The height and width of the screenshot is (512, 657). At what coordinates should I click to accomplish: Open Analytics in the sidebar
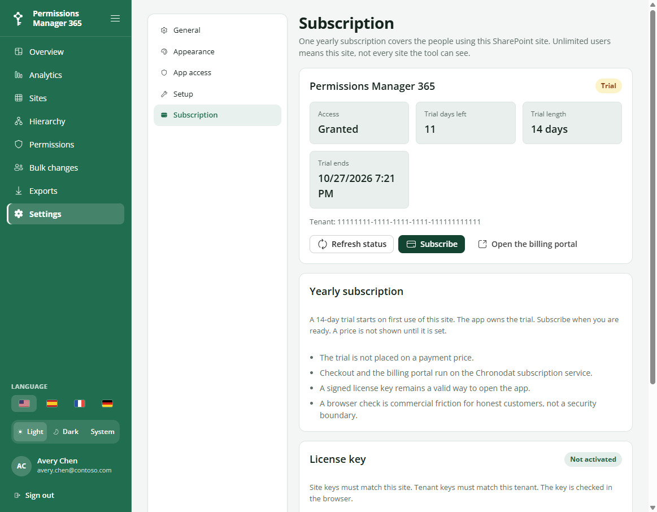pyautogui.click(x=66, y=75)
